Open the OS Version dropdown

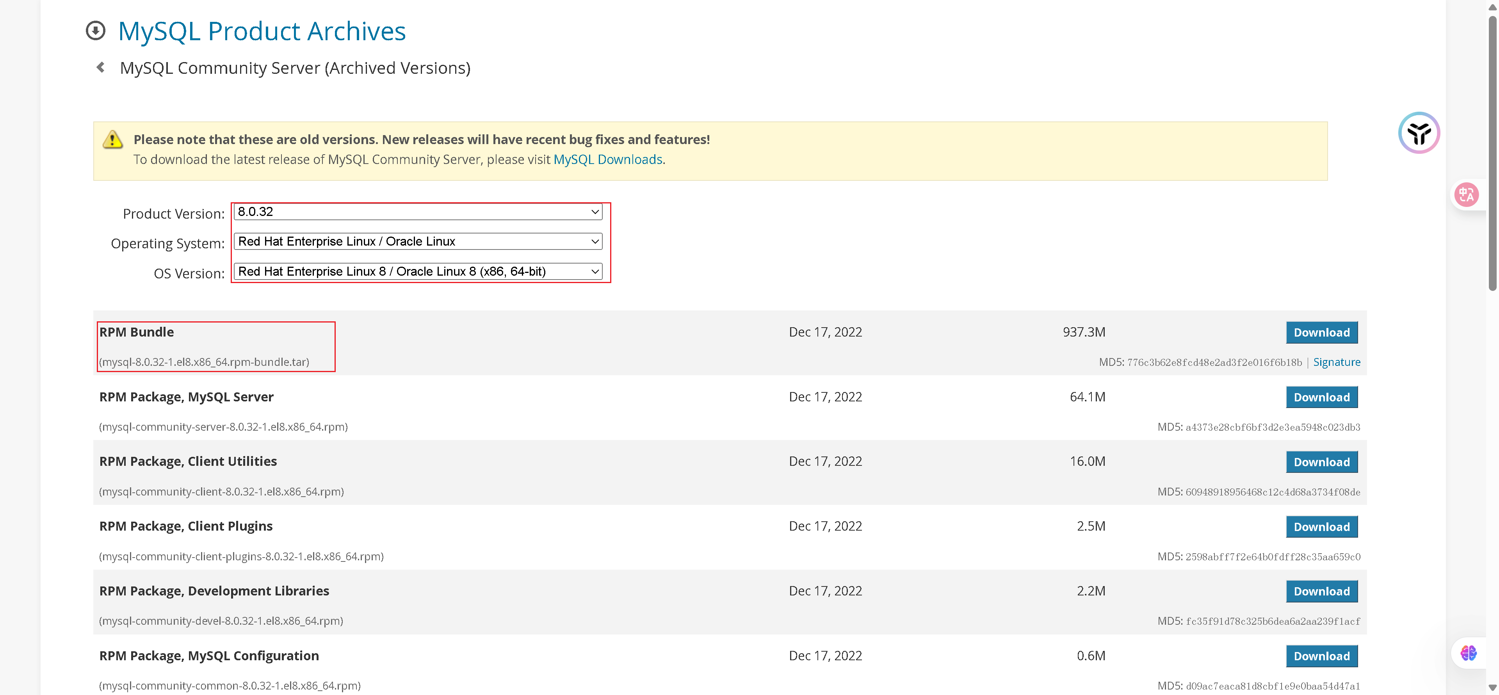point(418,271)
